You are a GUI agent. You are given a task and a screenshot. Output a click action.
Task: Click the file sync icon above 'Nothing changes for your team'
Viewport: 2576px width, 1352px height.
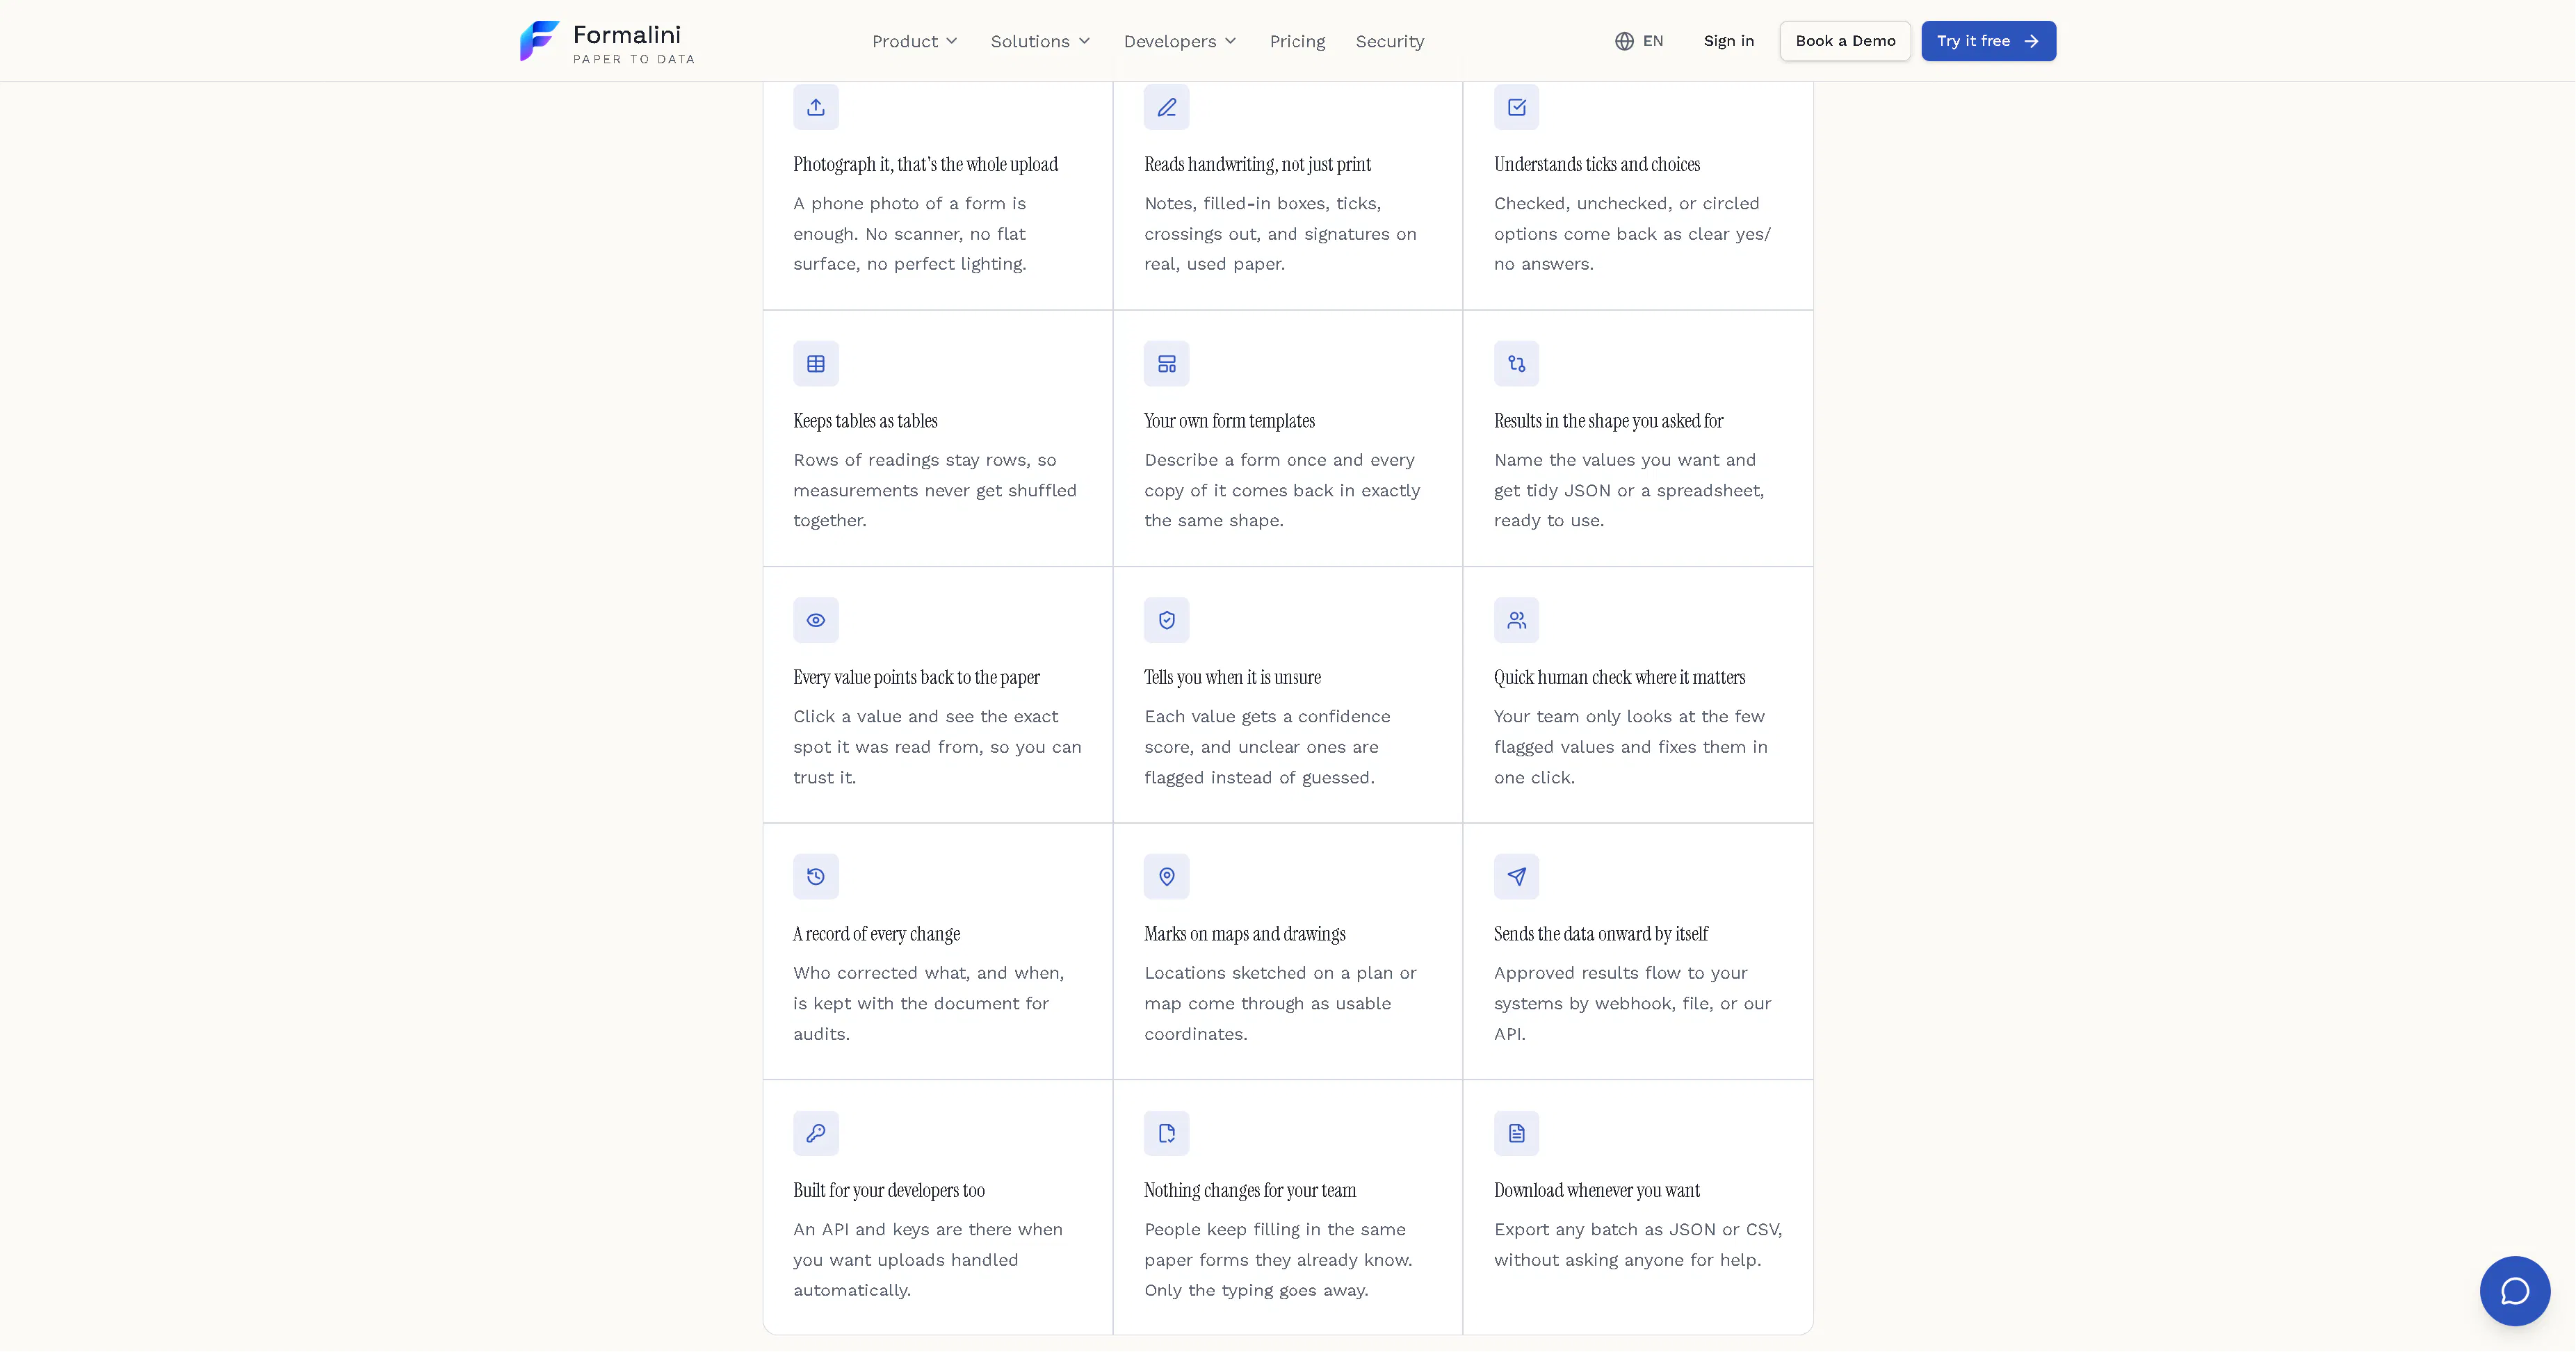point(1166,1133)
